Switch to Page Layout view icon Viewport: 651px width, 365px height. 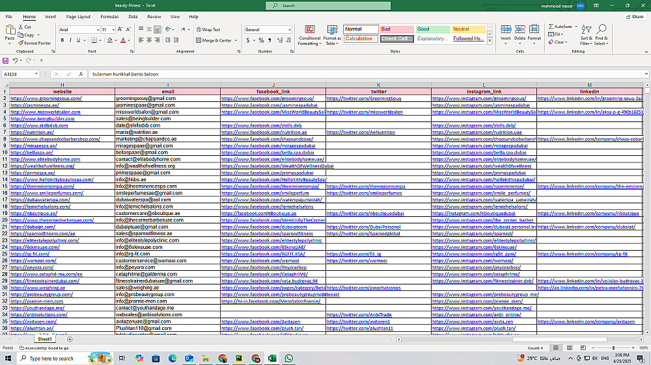(x=569, y=348)
